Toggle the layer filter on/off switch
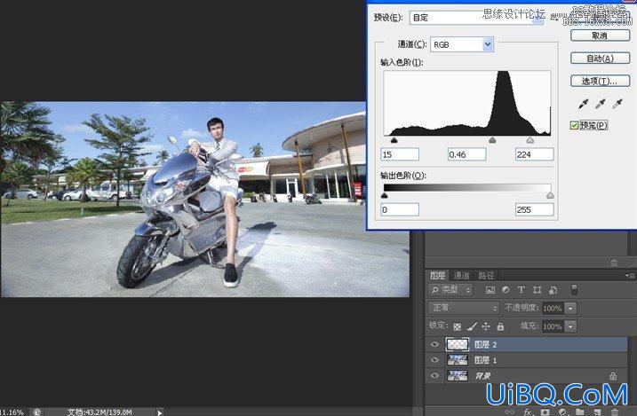637x416 pixels. coord(574,289)
